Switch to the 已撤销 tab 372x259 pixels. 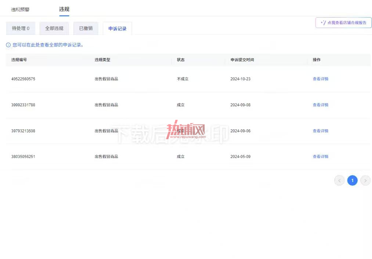click(x=86, y=29)
